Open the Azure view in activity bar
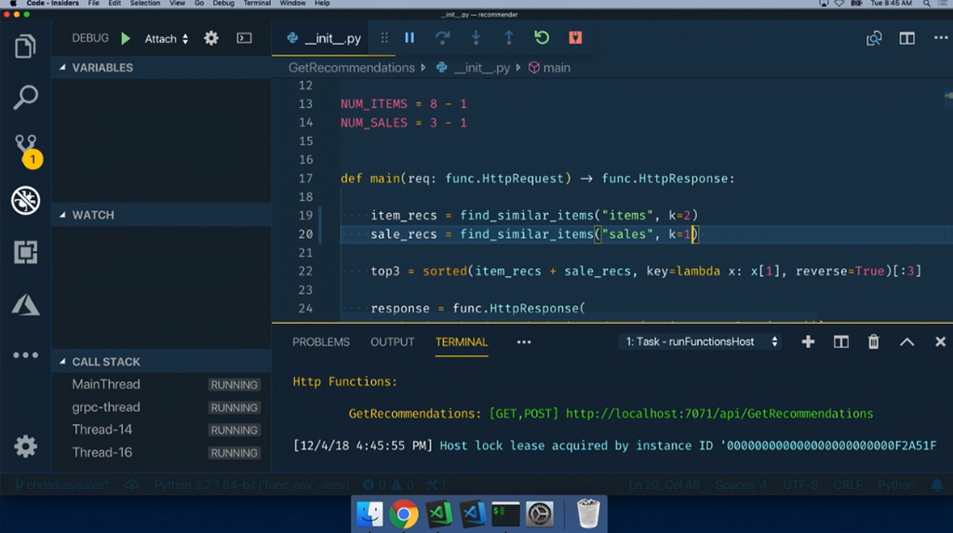The height and width of the screenshot is (533, 953). [x=25, y=303]
